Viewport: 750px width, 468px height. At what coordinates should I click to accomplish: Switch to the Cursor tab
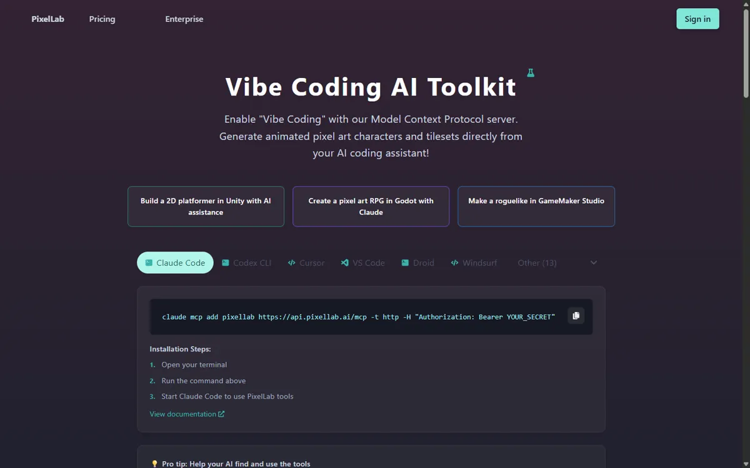pos(306,263)
